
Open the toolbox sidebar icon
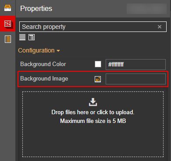(7, 8)
